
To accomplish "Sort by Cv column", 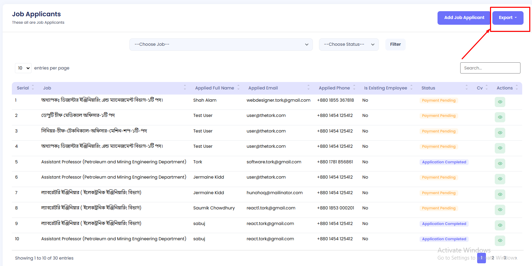I will coord(487,88).
